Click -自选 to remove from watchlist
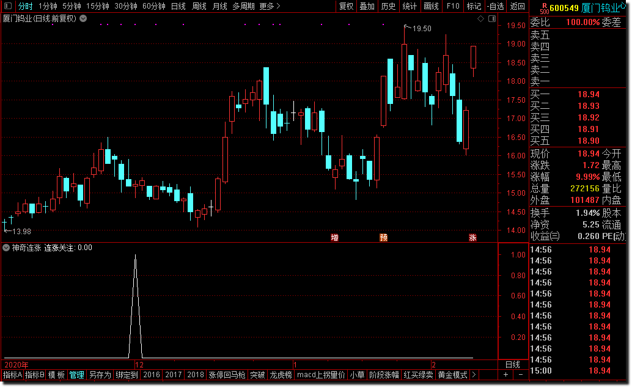 [495, 6]
